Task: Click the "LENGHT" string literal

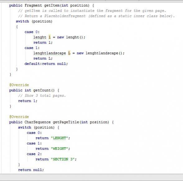Action: (59, 138)
